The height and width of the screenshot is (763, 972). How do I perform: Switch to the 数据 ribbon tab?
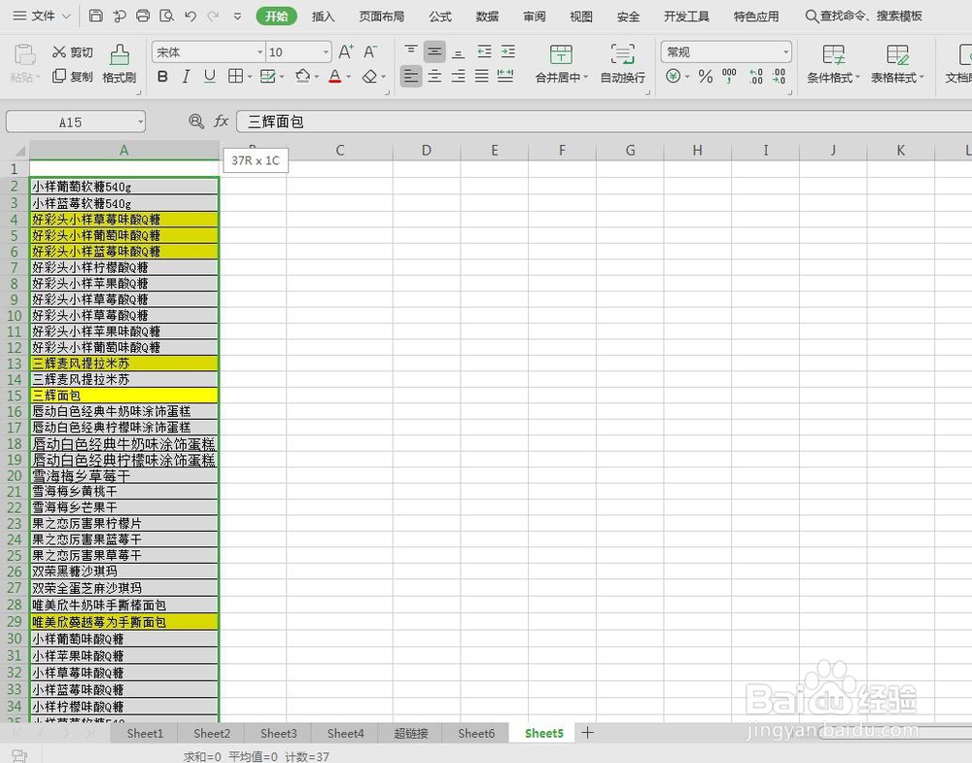pyautogui.click(x=487, y=17)
